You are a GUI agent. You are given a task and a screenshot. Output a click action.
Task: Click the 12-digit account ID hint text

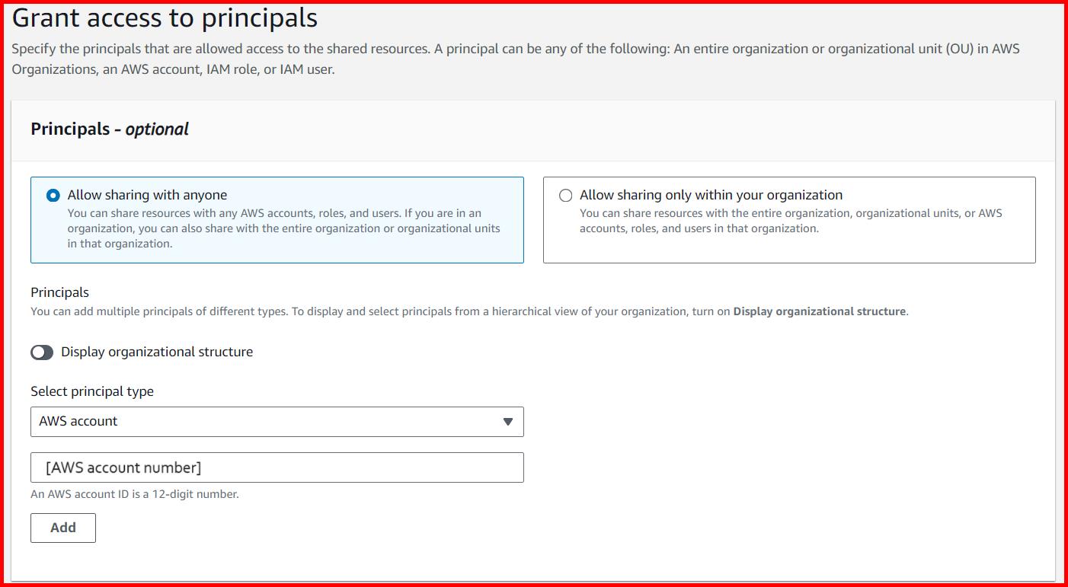click(x=134, y=493)
